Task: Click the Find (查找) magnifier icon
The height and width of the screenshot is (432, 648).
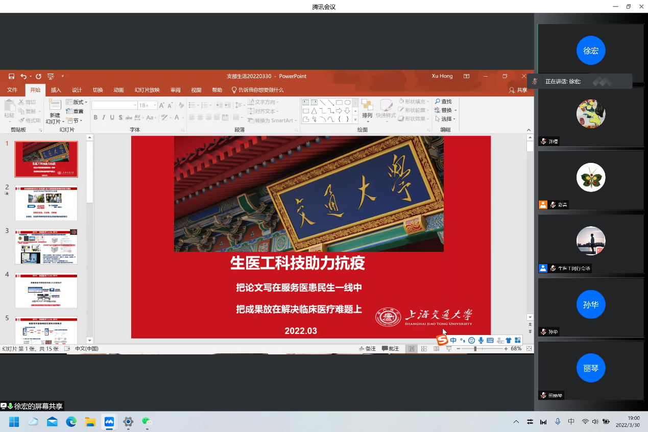Action: 438,102
